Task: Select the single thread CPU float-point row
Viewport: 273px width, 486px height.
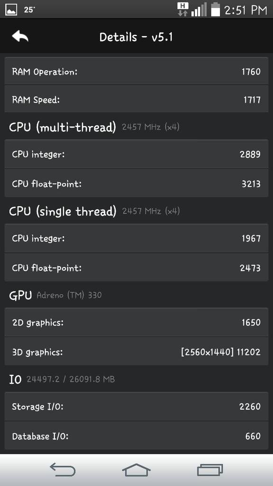Action: click(x=136, y=268)
